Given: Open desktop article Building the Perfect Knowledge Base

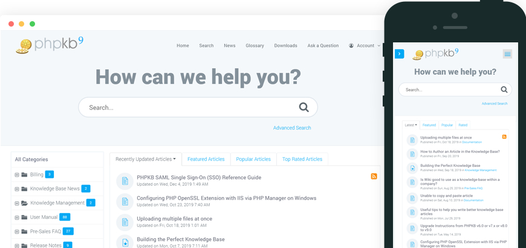Looking at the screenshot, I should tap(181, 240).
